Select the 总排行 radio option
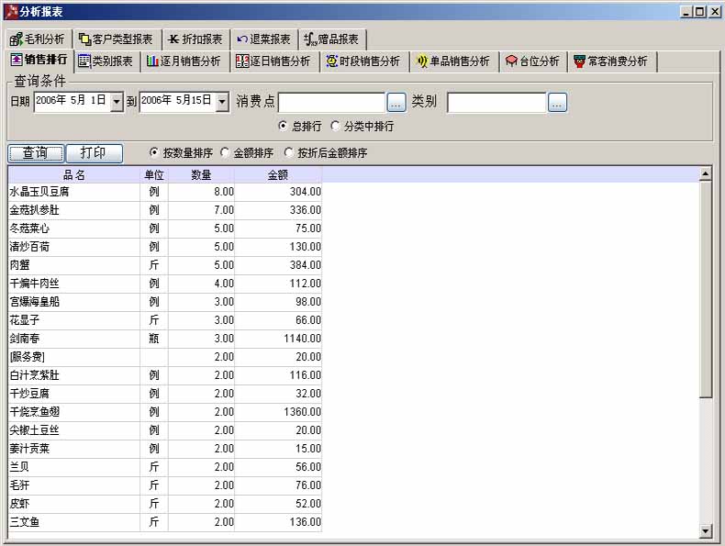The height and width of the screenshot is (546, 725). pos(283,126)
